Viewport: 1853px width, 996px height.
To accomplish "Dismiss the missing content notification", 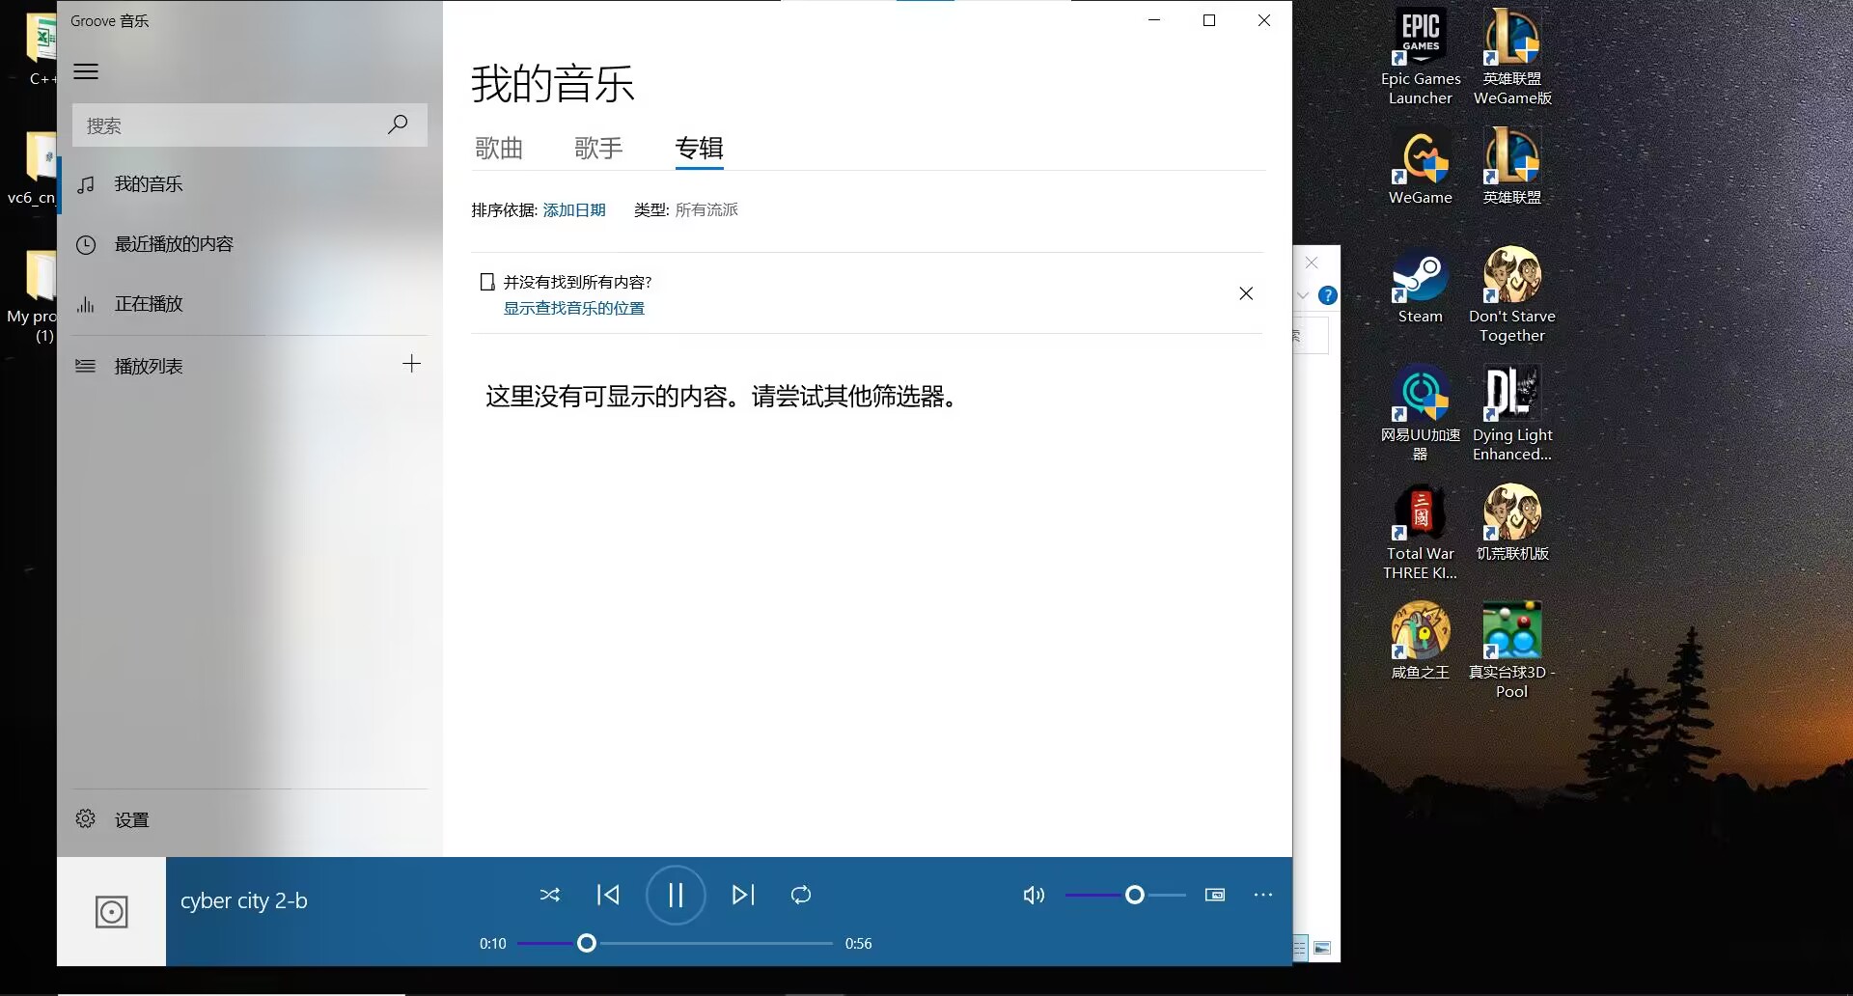I will point(1245,293).
